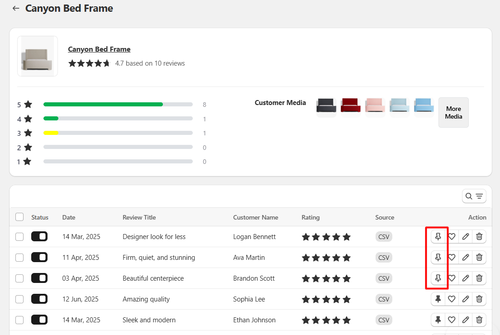Toggle status switch for Ethan Johnson's review

(39, 319)
